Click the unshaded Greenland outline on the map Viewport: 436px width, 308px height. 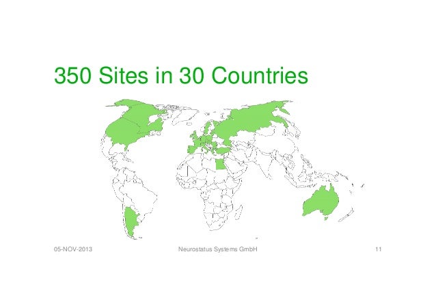186,116
